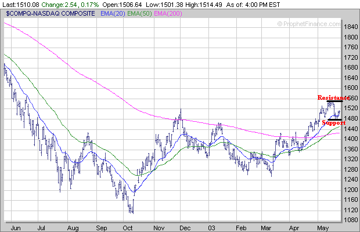Click the red Support annotation label
Screen dimensions: 360x232
(x=334, y=123)
